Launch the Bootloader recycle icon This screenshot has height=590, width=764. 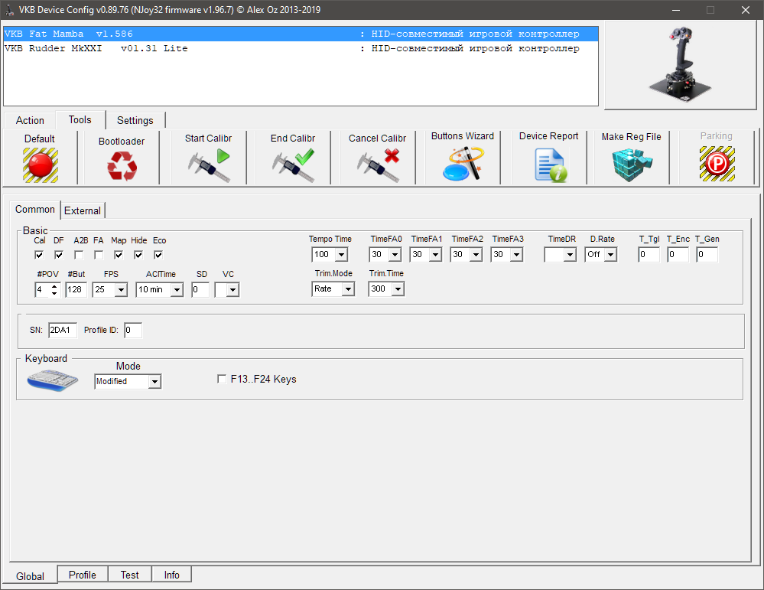point(122,165)
